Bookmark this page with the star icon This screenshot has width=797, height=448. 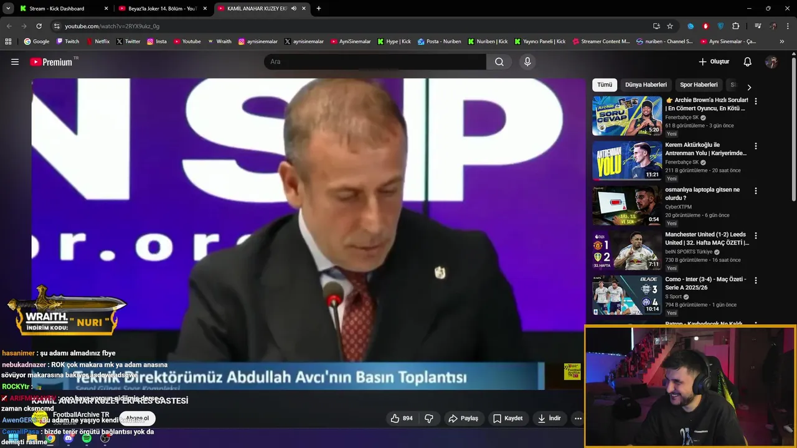click(x=670, y=26)
